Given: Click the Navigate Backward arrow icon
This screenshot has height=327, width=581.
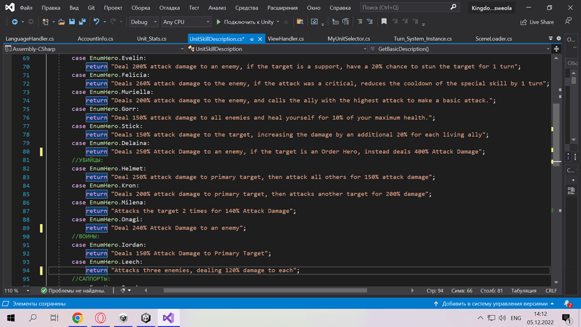Looking at the screenshot, I should click(x=15, y=22).
